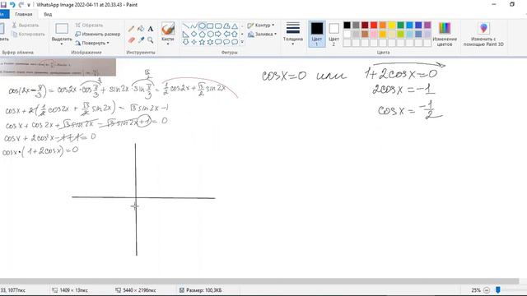Image resolution: width=527 pixels, height=296 pixels.
Task: Choose the Up arrow shape
Action: [x=235, y=34]
